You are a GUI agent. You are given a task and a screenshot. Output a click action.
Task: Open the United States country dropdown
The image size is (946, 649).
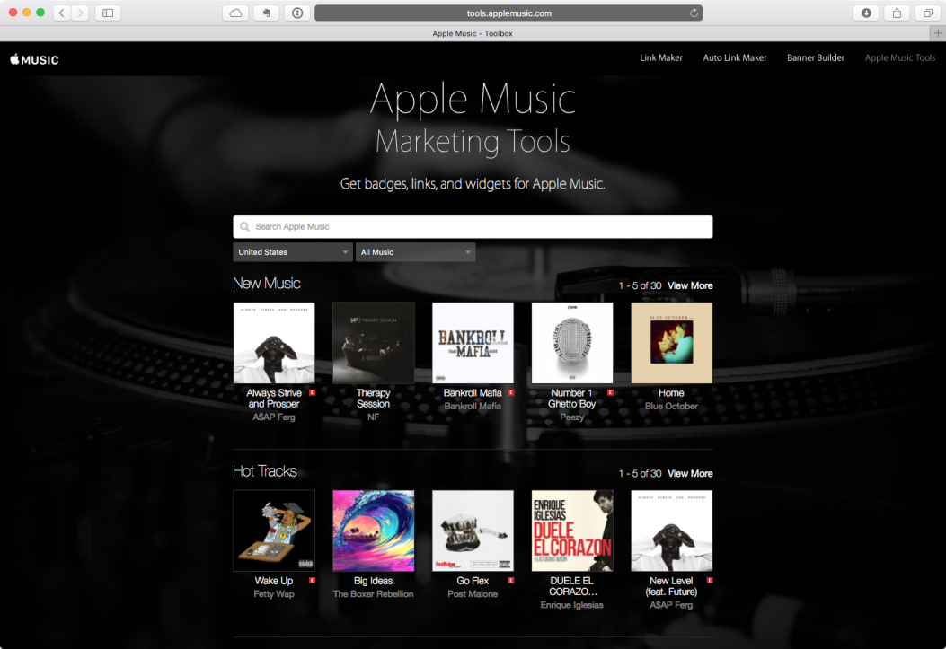[293, 252]
